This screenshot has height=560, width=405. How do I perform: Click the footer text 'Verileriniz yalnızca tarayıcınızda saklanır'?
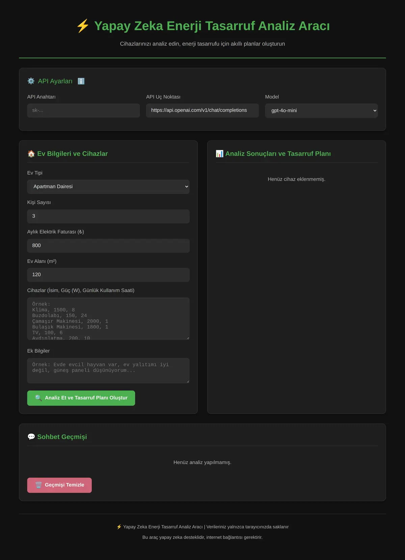[x=247, y=527]
